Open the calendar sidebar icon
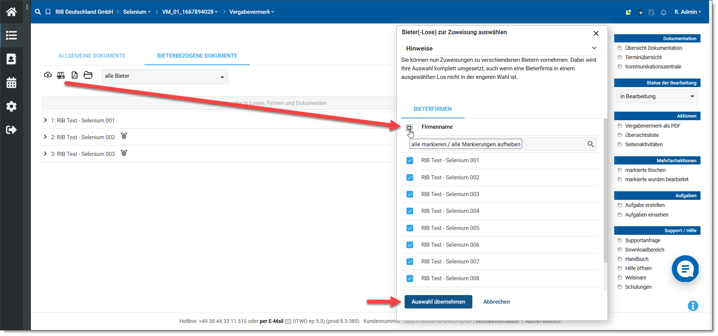The width and height of the screenshot is (718, 336). [11, 83]
